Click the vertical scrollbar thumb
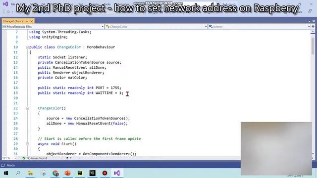This screenshot has height=178, width=317. click(313, 46)
